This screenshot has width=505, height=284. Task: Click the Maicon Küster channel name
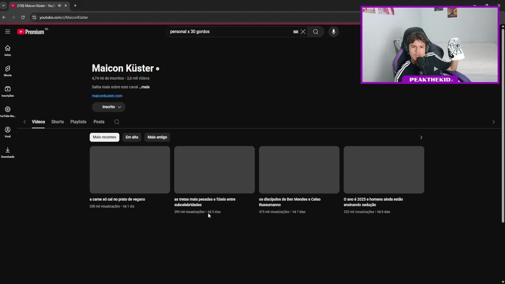pos(123,68)
